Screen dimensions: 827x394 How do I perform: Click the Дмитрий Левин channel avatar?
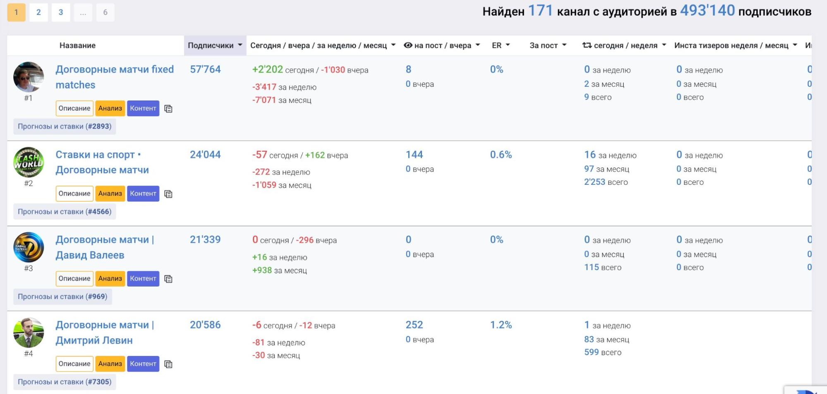(29, 332)
